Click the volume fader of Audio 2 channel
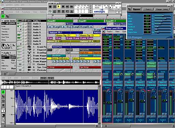Screen dimensions: 175x128 pyautogui.click(x=120, y=101)
